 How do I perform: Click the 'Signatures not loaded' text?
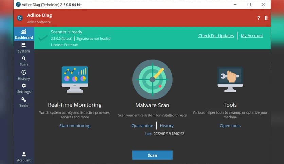pyautogui.click(x=93, y=39)
